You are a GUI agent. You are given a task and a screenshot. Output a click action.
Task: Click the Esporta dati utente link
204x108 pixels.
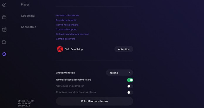coord(66,20)
